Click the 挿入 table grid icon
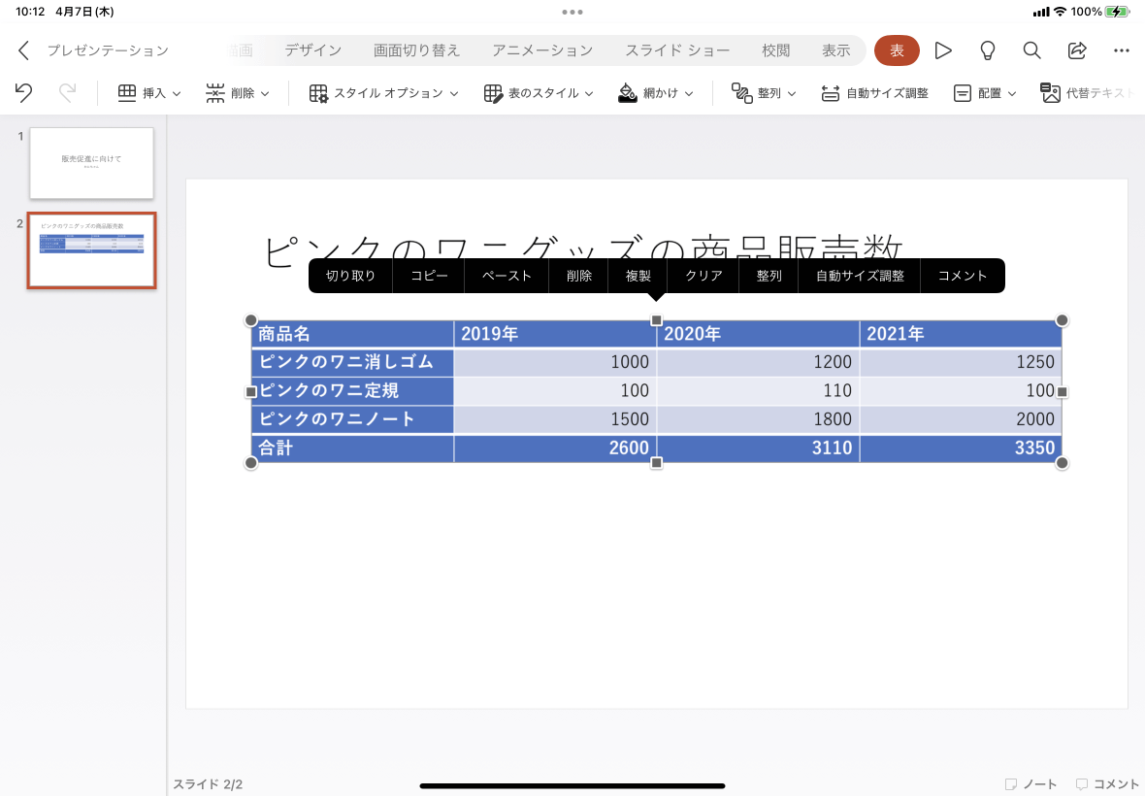The image size is (1145, 796). (x=127, y=93)
